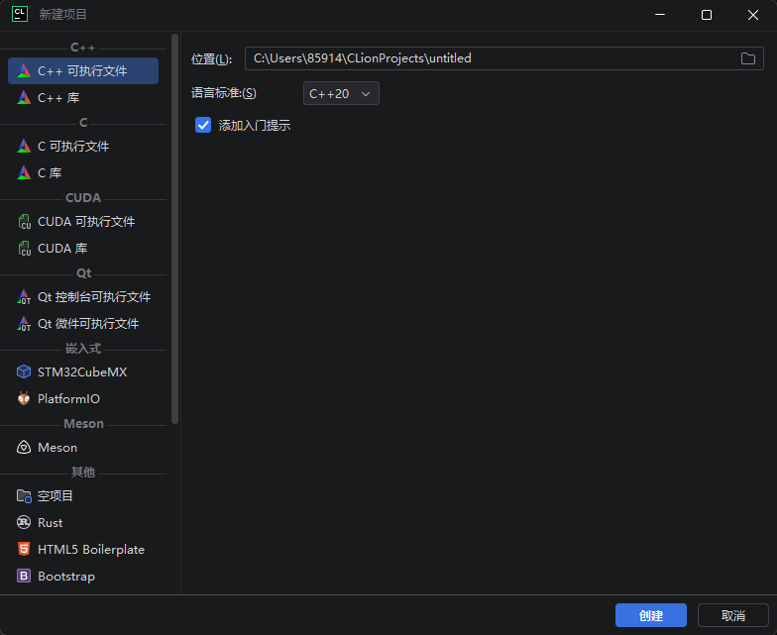The width and height of the screenshot is (777, 635).
Task: Maximize the 新建项目 window
Action: (707, 15)
